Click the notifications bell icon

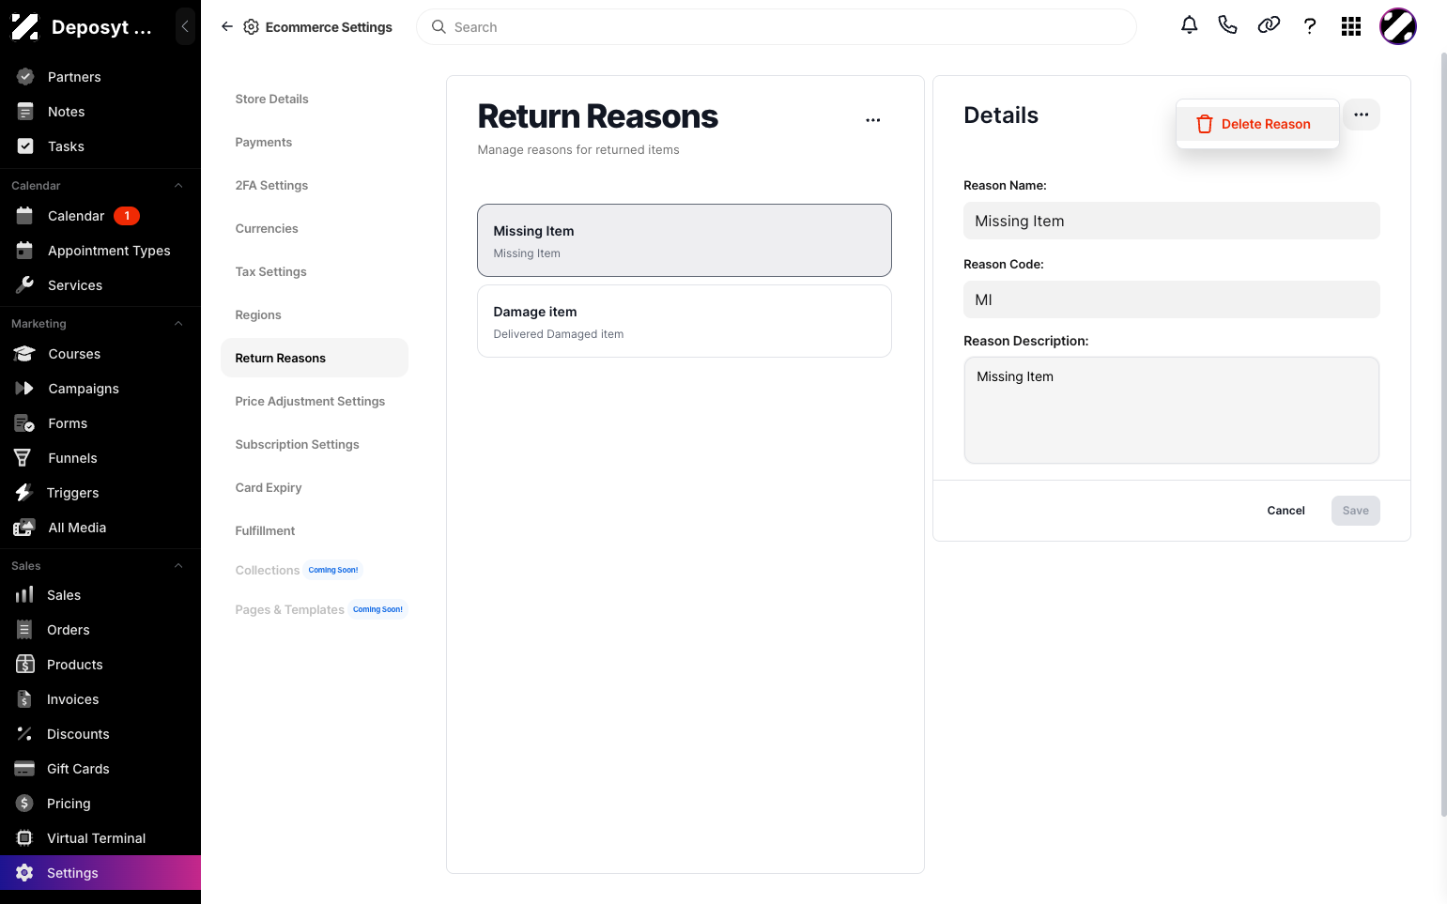pos(1189,25)
